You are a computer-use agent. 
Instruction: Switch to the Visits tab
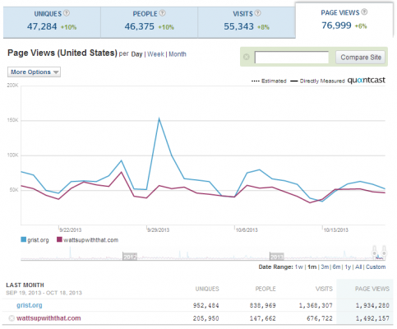(x=247, y=22)
